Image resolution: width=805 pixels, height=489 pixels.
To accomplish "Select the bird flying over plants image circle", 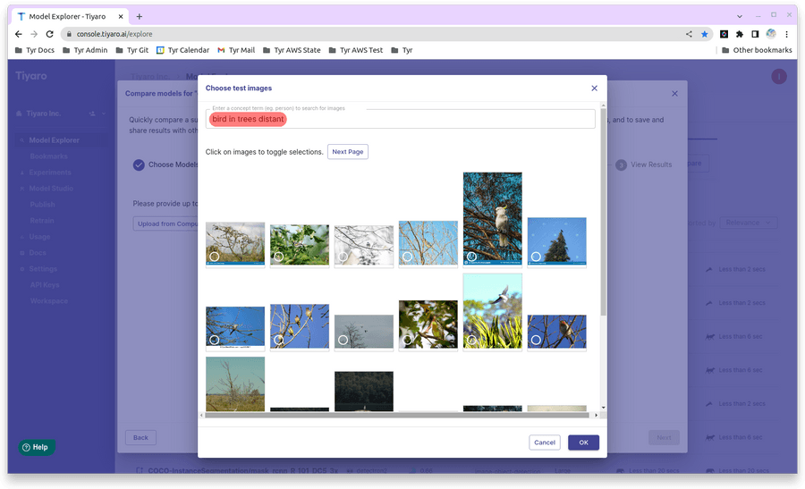I will coord(471,340).
